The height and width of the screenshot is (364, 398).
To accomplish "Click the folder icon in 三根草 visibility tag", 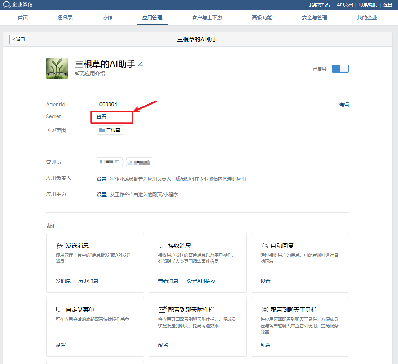I will (x=102, y=130).
